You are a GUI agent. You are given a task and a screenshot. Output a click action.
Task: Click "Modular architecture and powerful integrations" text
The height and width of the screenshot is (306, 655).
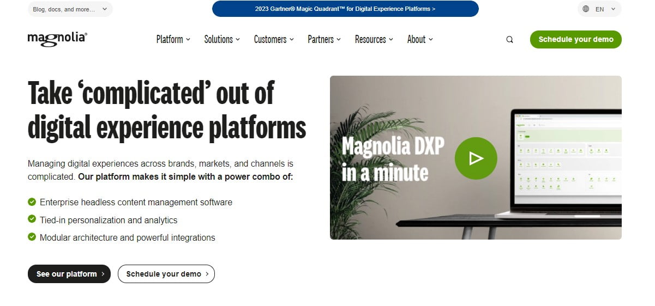128,237
